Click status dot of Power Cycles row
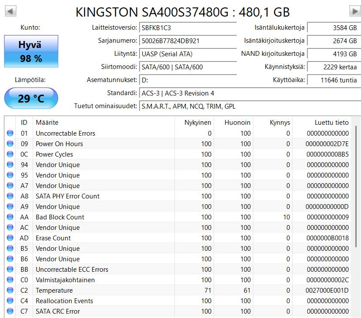The height and width of the screenshot is (318, 361). (10, 154)
